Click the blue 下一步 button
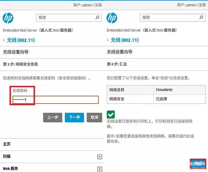The height and width of the screenshot is (172, 208). [x=74, y=117]
